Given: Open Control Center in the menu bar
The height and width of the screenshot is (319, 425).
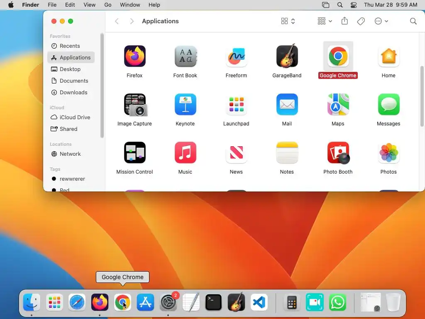Looking at the screenshot, I should point(354,5).
